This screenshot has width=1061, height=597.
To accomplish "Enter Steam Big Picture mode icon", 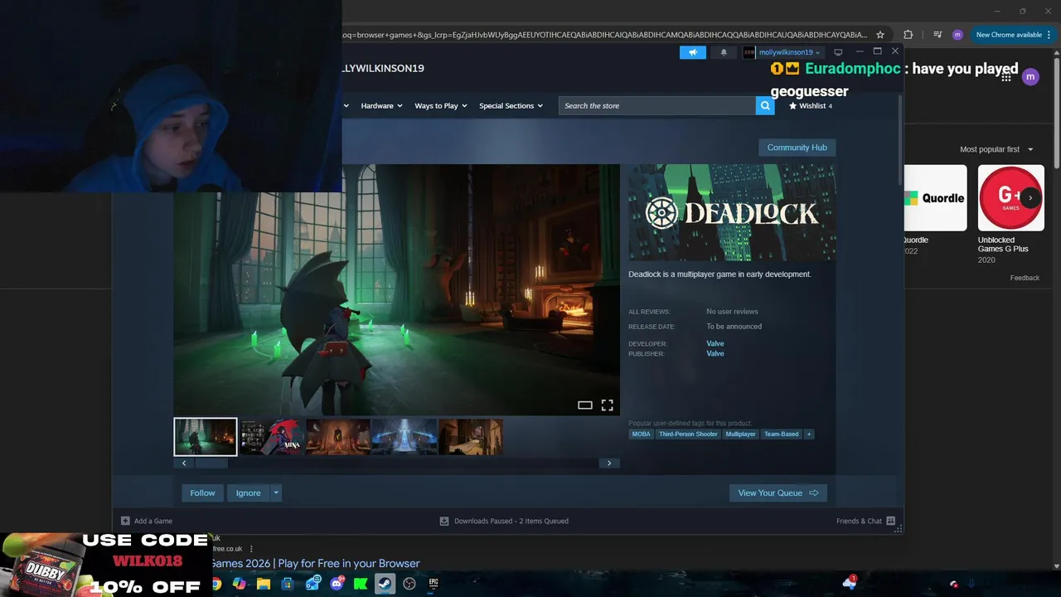I will pos(838,52).
